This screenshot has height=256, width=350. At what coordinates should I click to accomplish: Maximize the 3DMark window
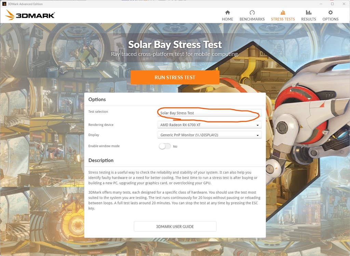(332, 4)
